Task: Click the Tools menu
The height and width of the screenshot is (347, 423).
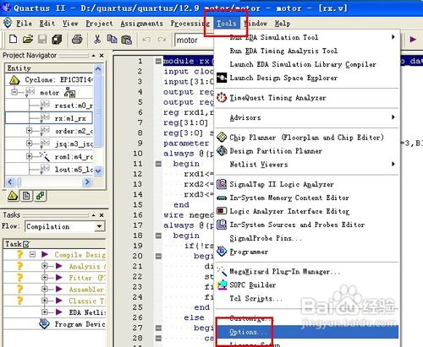Action: tap(227, 24)
